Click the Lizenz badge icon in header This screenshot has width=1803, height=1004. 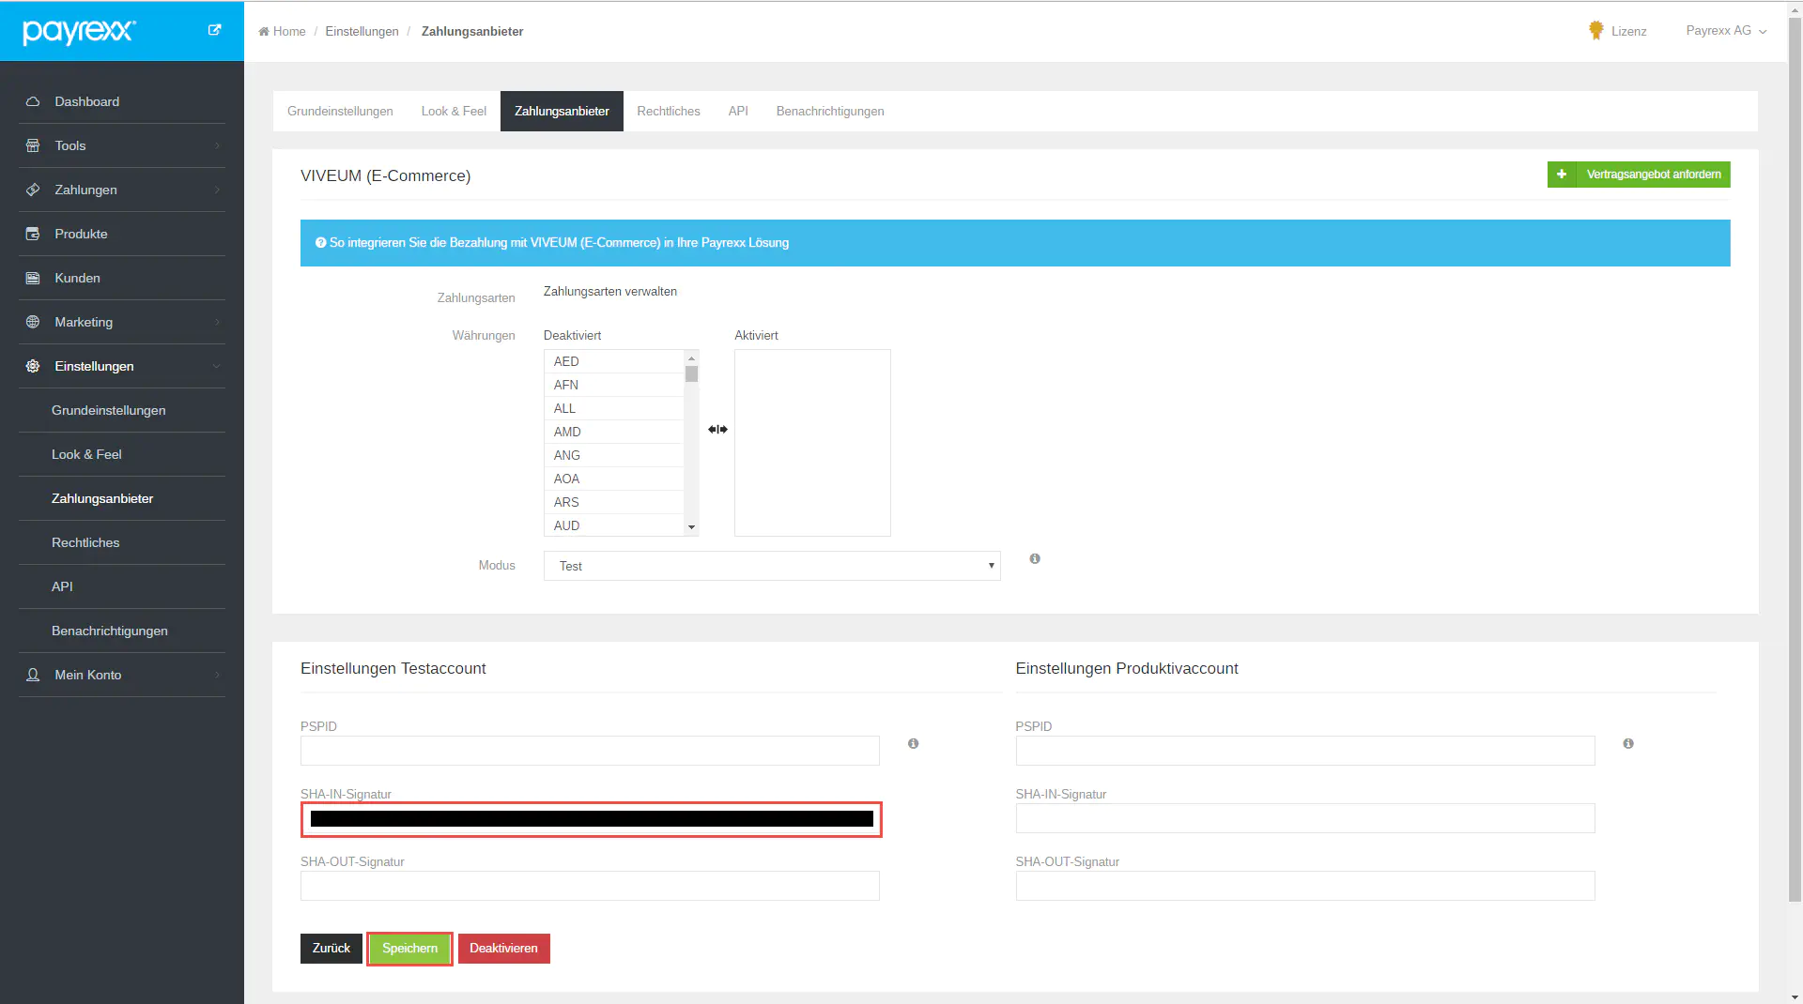tap(1595, 31)
